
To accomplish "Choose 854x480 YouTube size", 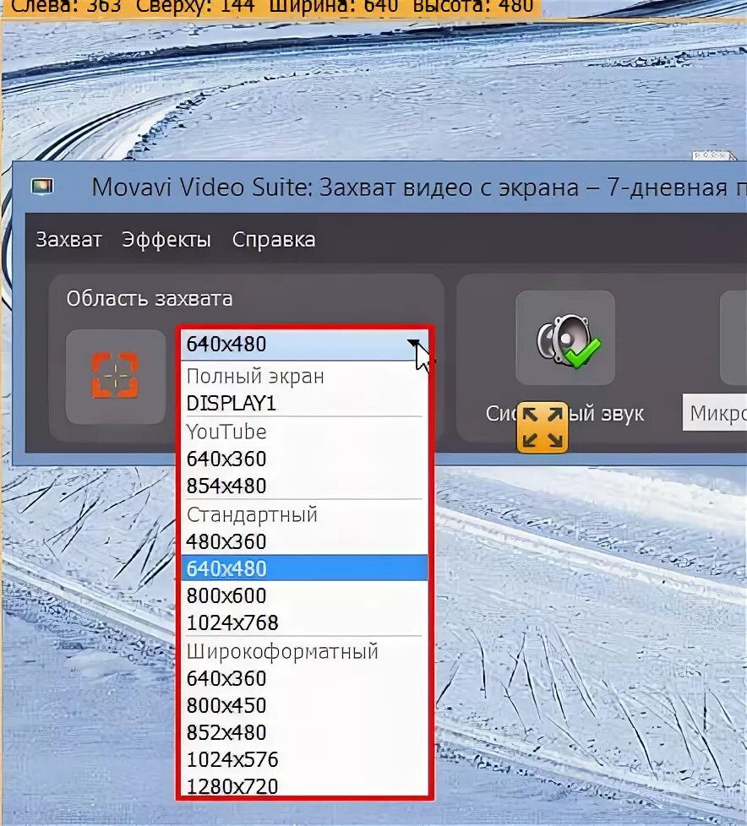I will point(305,486).
